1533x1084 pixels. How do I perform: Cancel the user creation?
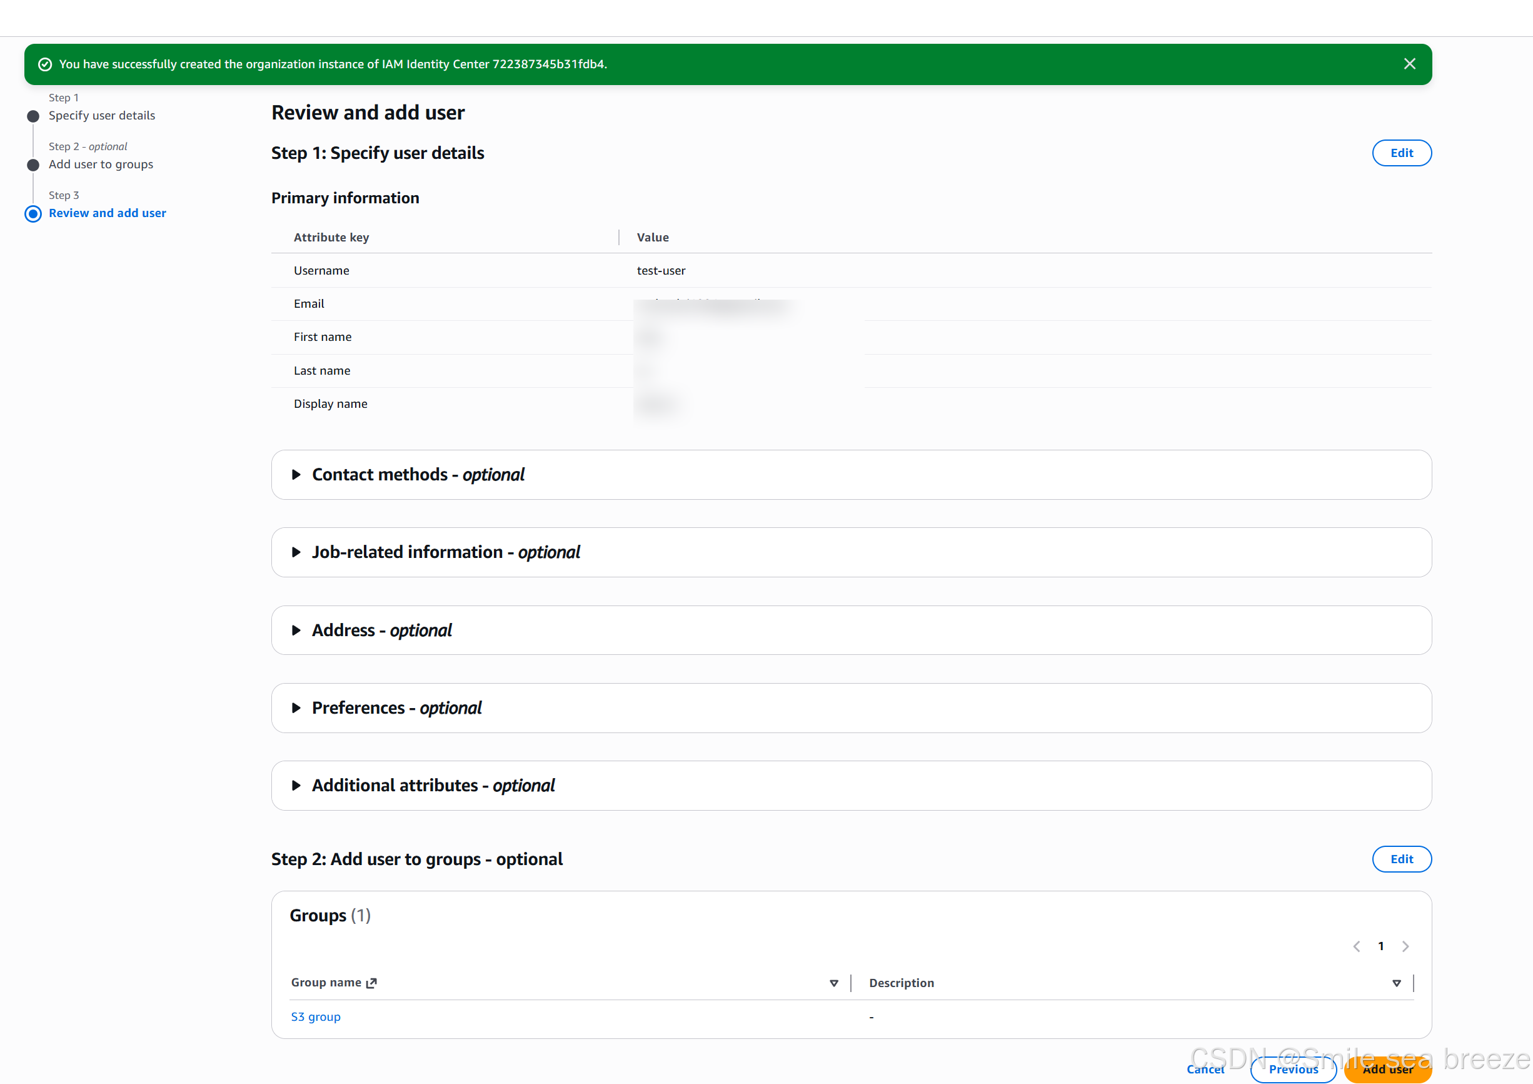click(x=1205, y=1068)
